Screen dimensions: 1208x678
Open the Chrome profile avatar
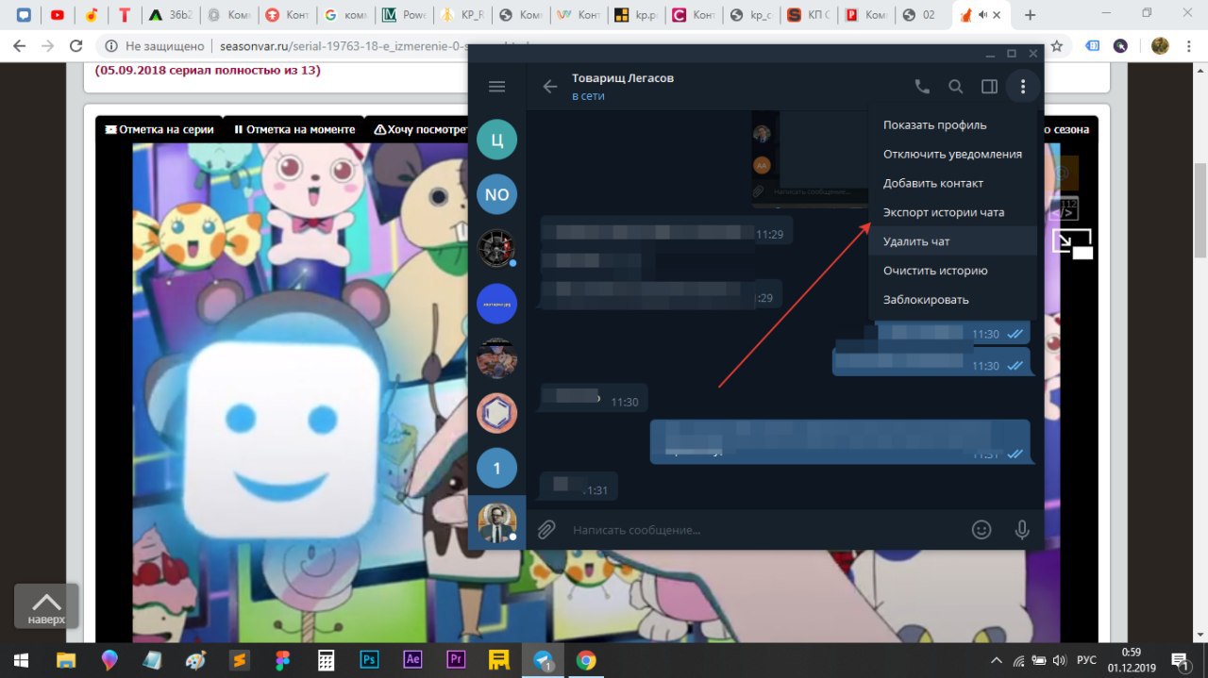tap(1160, 45)
